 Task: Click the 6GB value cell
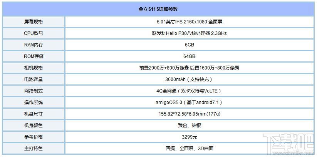pyautogui.click(x=190, y=45)
